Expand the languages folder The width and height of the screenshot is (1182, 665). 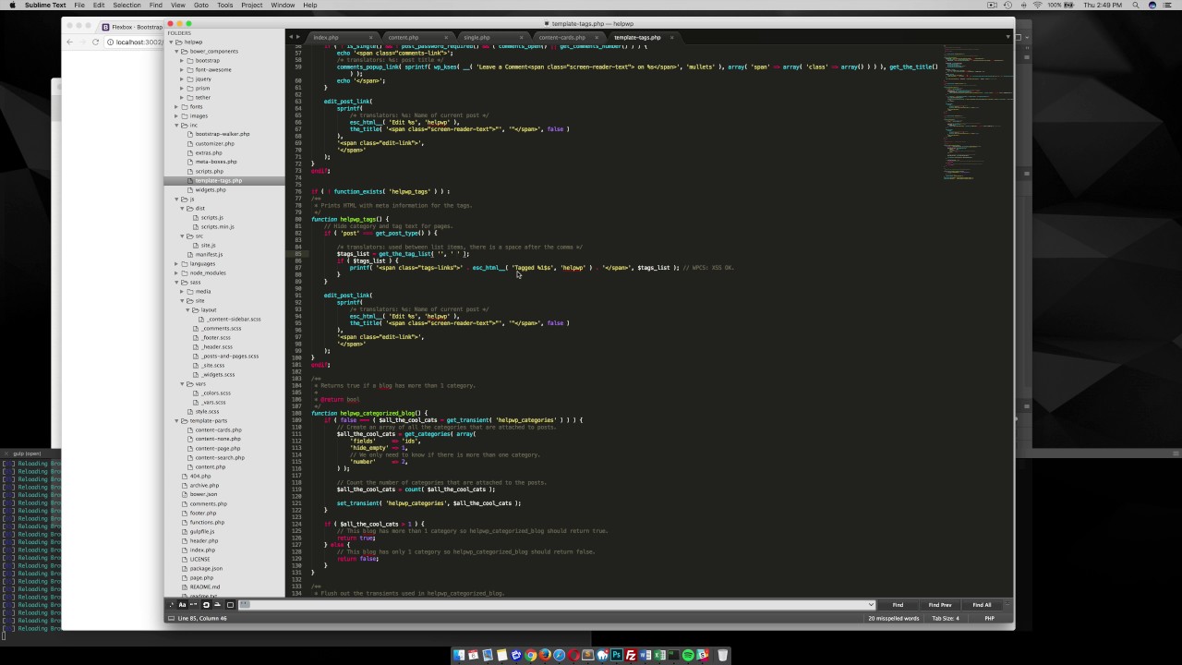tap(176, 264)
